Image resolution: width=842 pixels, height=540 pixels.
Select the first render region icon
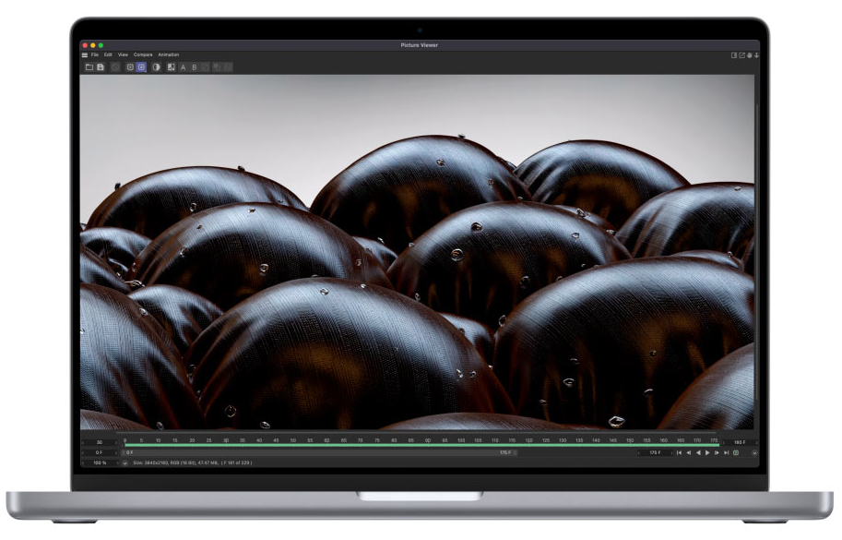130,67
